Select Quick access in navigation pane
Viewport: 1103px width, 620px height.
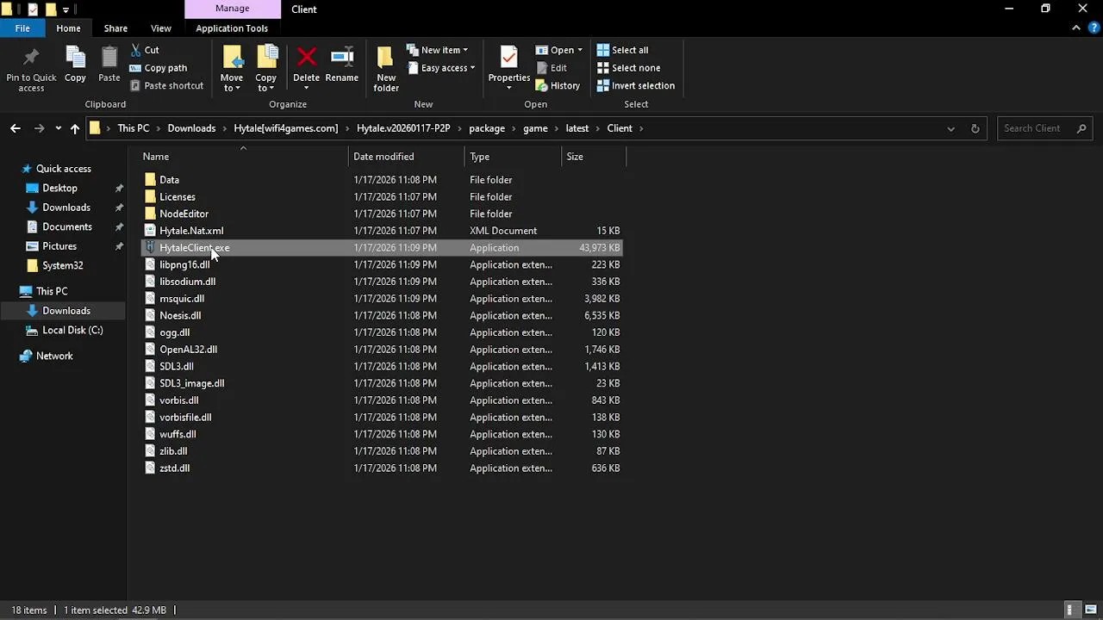[63, 169]
